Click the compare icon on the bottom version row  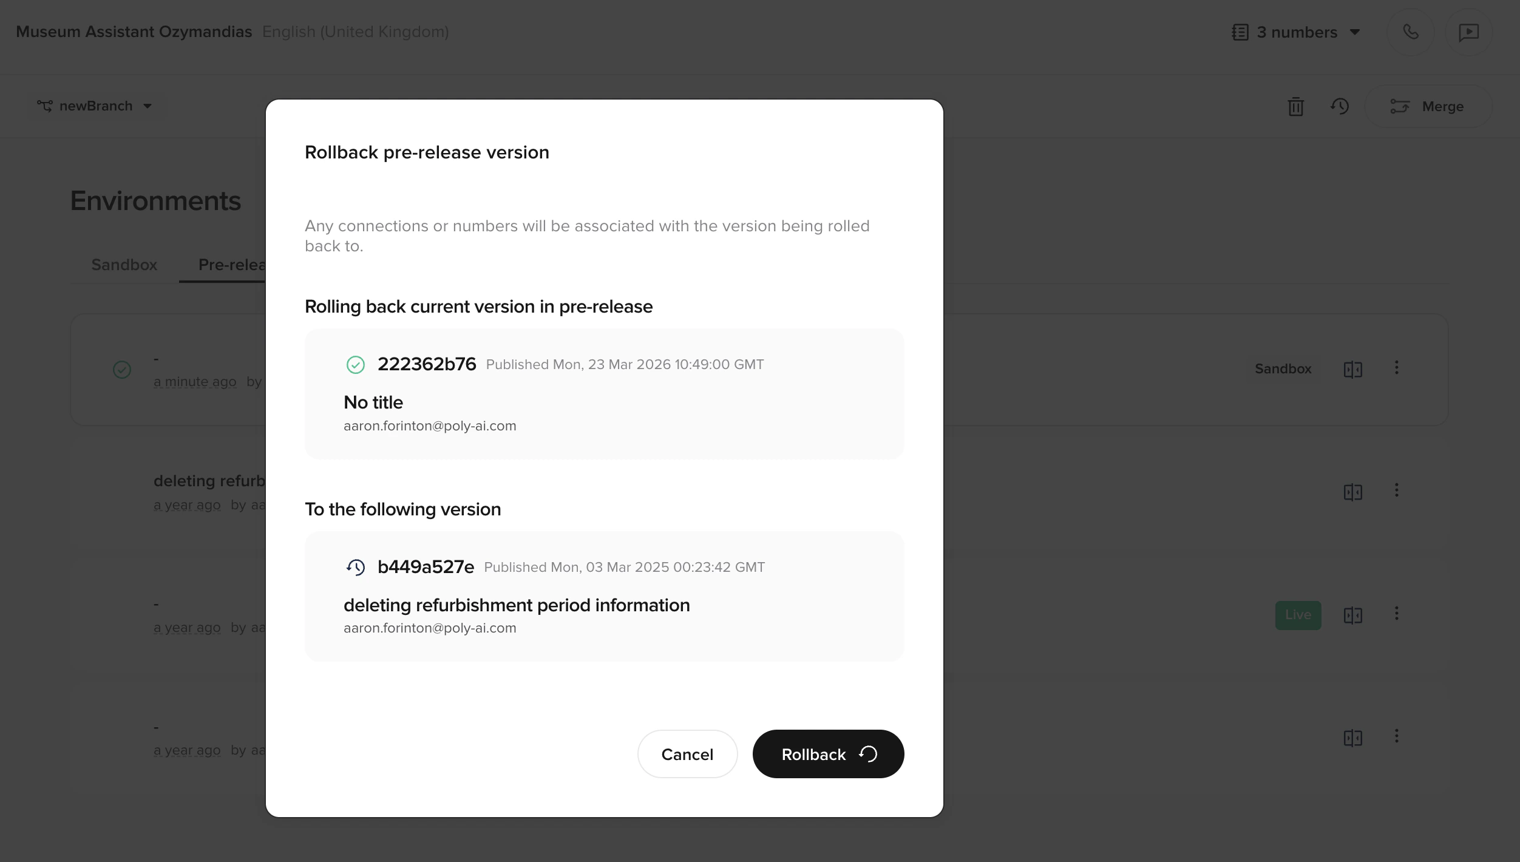pos(1353,738)
